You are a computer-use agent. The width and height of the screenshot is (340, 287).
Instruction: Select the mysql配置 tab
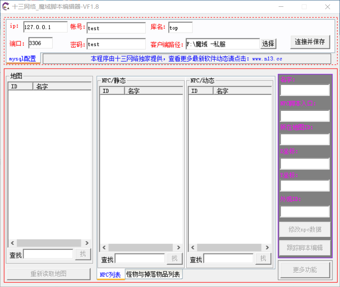[x=23, y=59]
